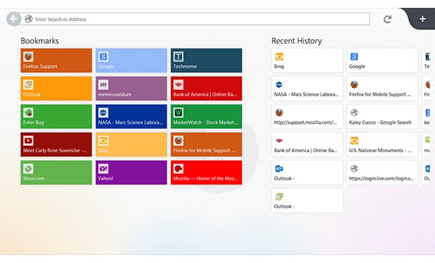Open the Enter Bug bookmark tile
Screen dimensions: 435x263
pyautogui.click(x=56, y=116)
